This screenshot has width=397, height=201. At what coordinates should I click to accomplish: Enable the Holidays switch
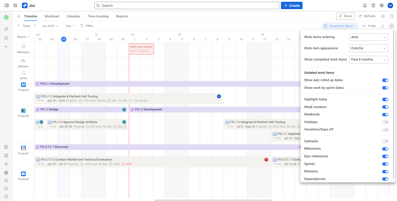point(385,122)
